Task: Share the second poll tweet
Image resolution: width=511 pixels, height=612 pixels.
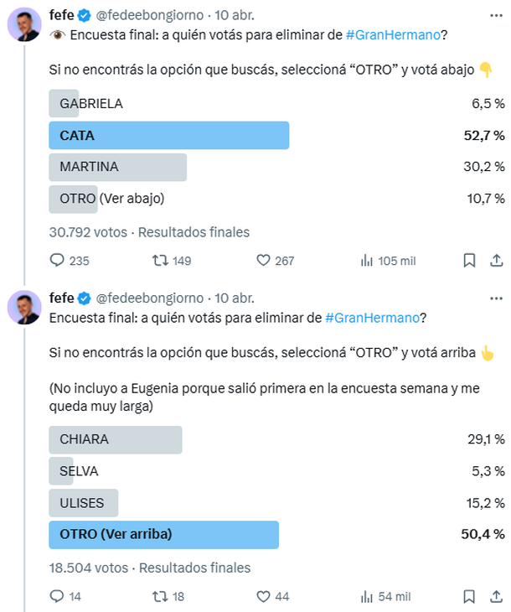Action: [x=496, y=596]
